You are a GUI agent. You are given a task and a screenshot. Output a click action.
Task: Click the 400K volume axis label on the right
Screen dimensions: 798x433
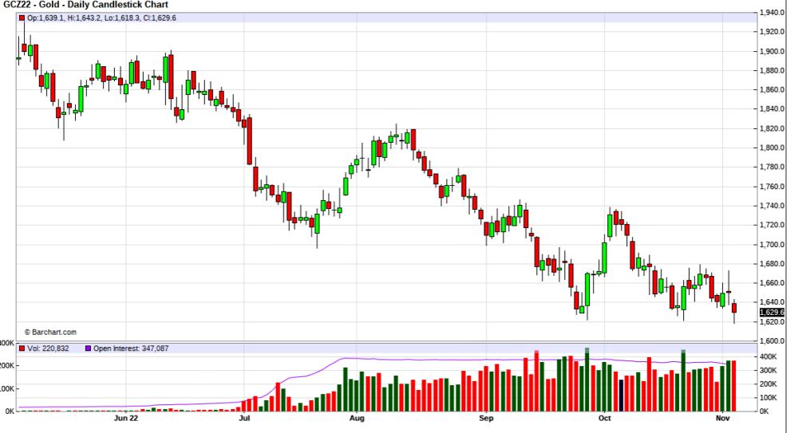coord(768,356)
